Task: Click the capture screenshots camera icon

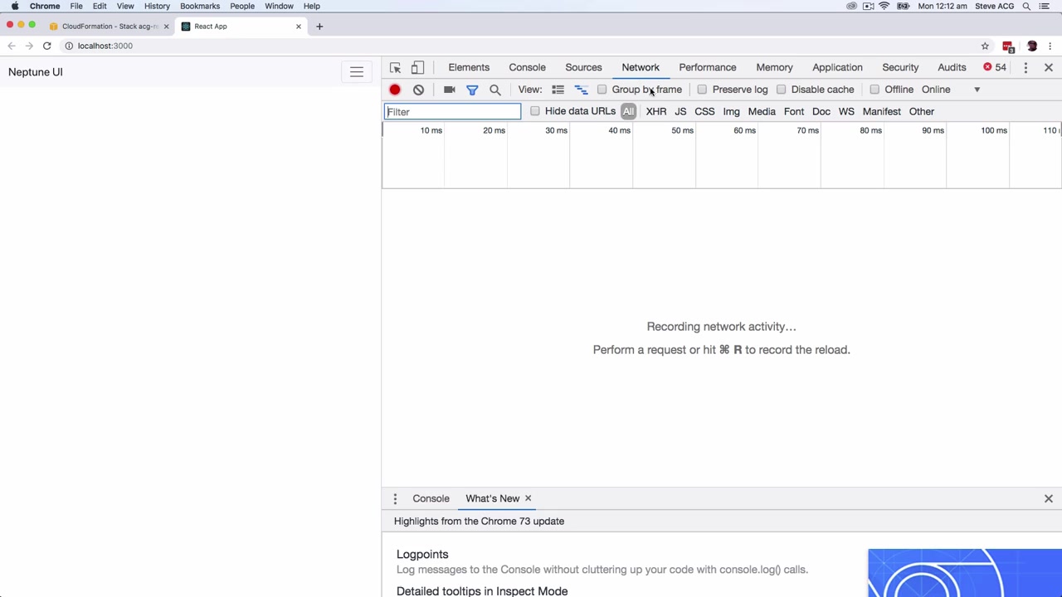Action: 449,90
